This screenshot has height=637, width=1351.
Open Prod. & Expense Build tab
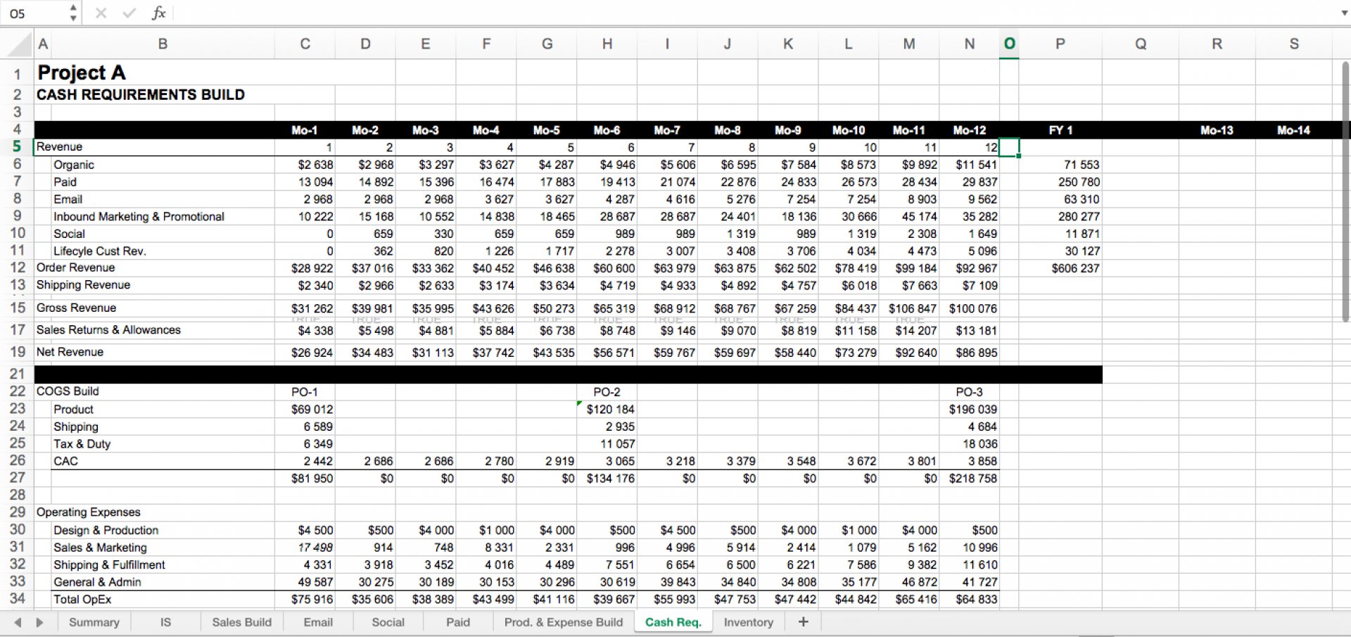point(564,622)
